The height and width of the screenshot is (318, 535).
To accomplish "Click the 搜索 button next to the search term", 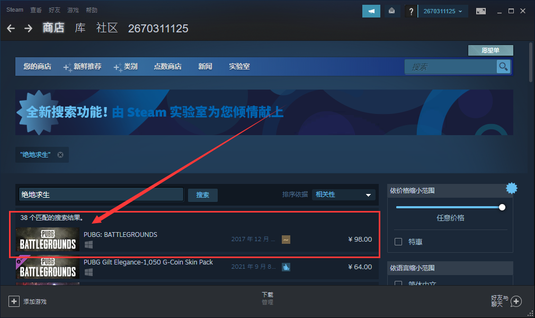I will click(x=203, y=195).
